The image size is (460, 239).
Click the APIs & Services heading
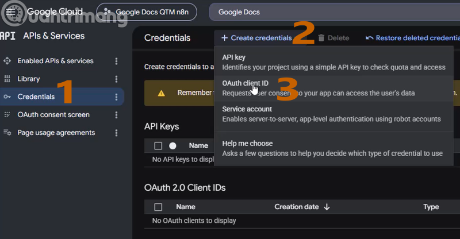[54, 36]
